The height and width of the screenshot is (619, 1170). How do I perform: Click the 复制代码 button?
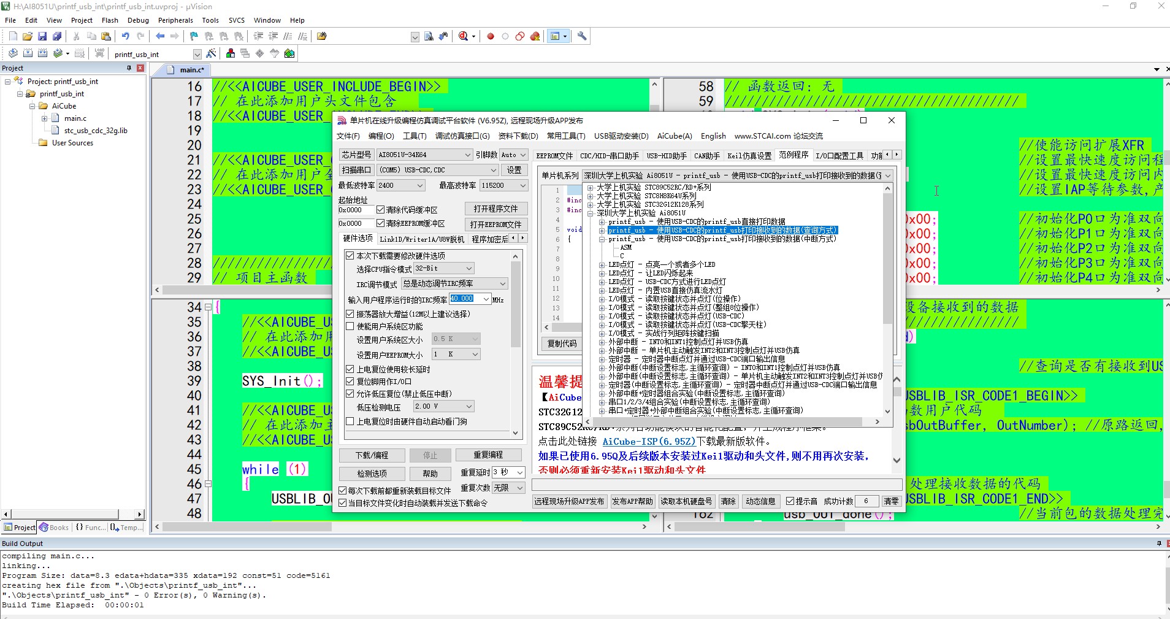click(x=562, y=344)
